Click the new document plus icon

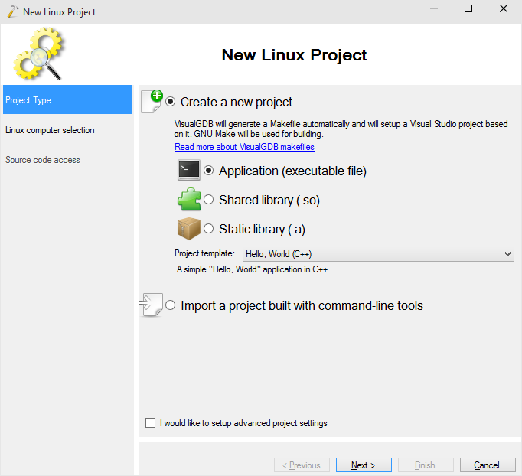[x=152, y=102]
